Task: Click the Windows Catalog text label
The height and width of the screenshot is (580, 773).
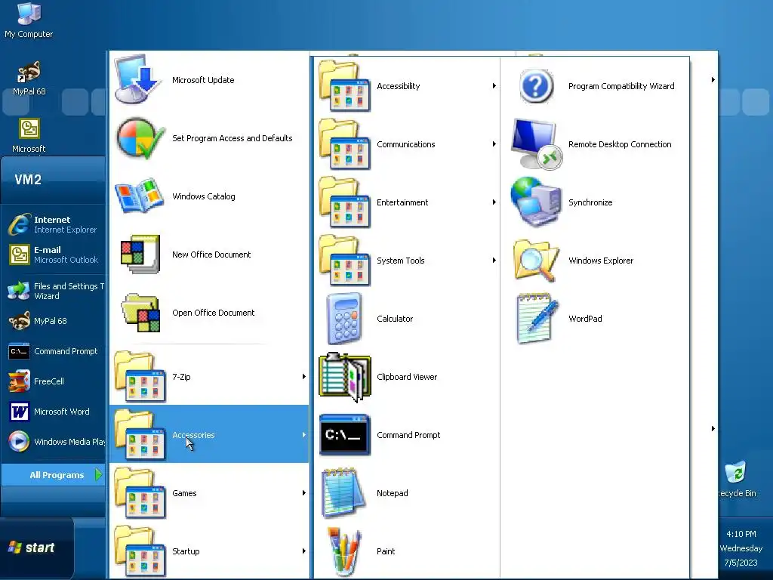Action: [x=203, y=196]
